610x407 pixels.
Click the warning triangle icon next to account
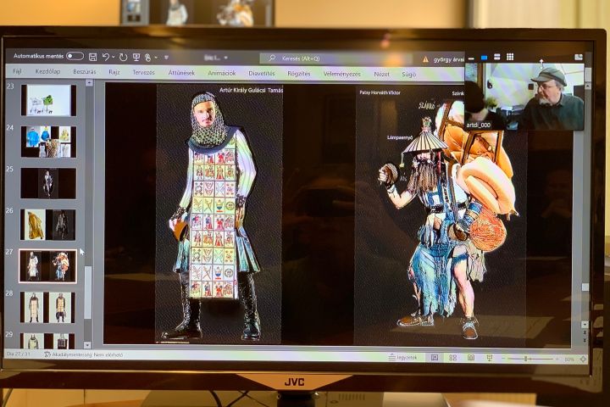[425, 59]
